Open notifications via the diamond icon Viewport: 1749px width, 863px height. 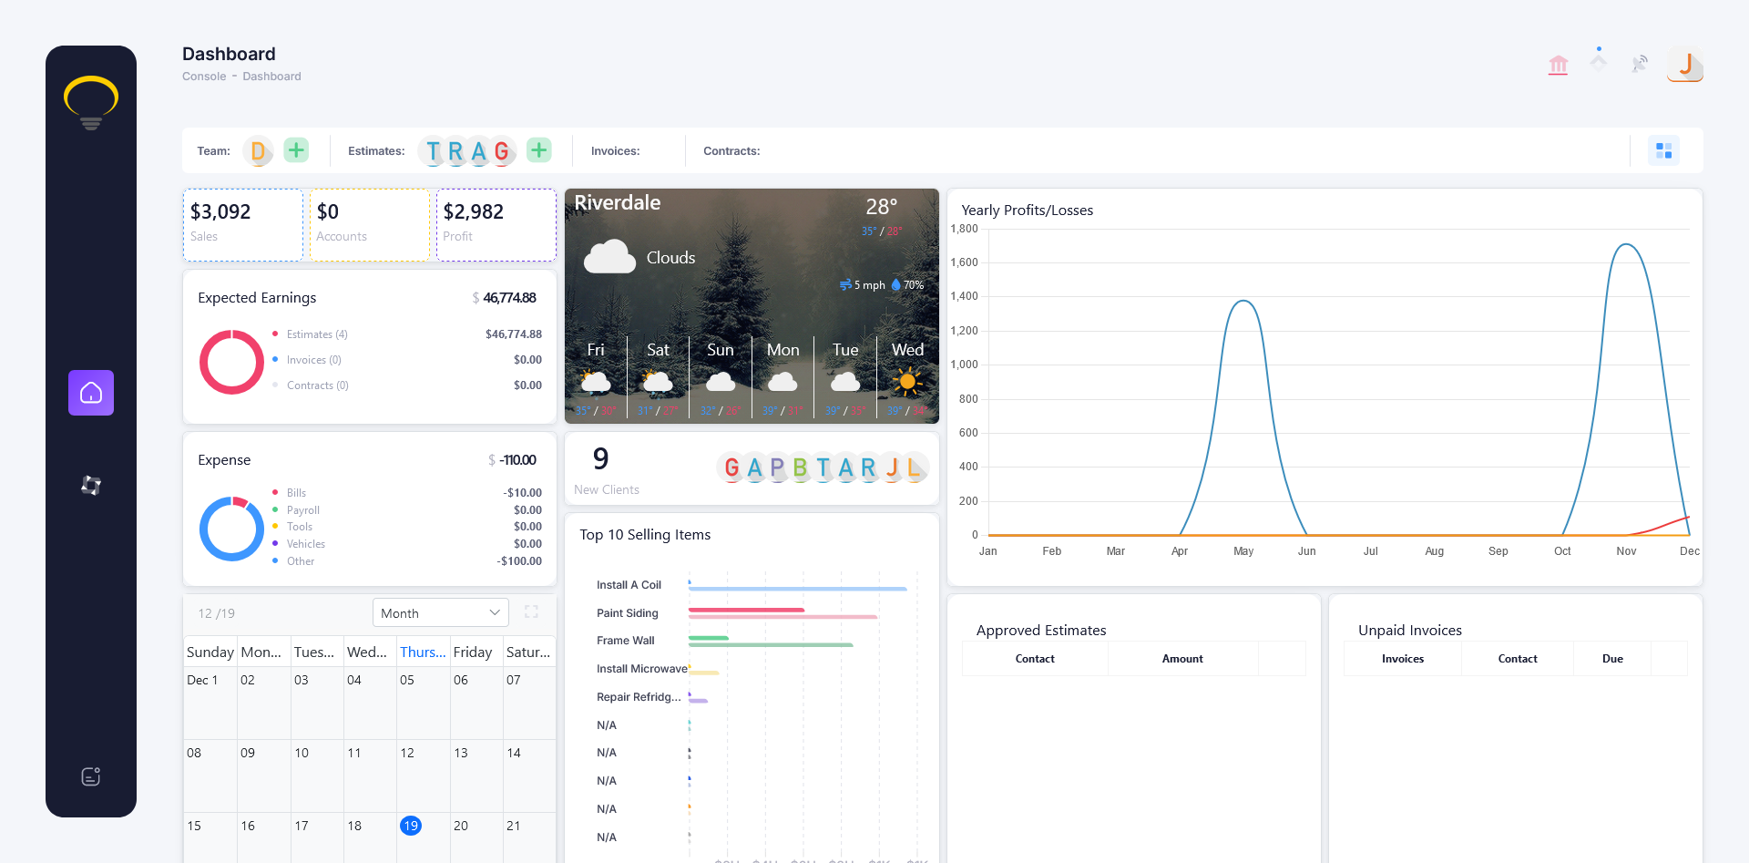(x=1600, y=62)
